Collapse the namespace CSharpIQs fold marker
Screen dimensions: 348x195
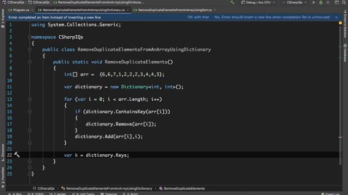pyautogui.click(x=29, y=37)
